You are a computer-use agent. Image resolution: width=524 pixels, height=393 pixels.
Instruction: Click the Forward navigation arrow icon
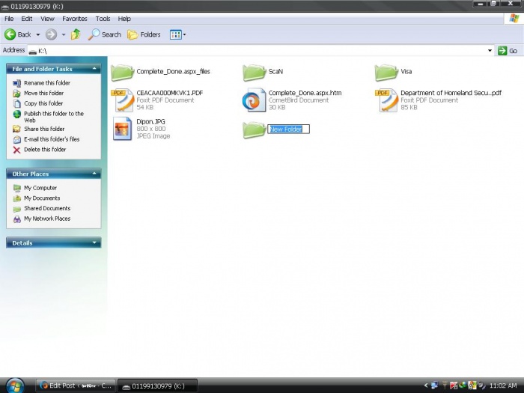click(x=51, y=34)
